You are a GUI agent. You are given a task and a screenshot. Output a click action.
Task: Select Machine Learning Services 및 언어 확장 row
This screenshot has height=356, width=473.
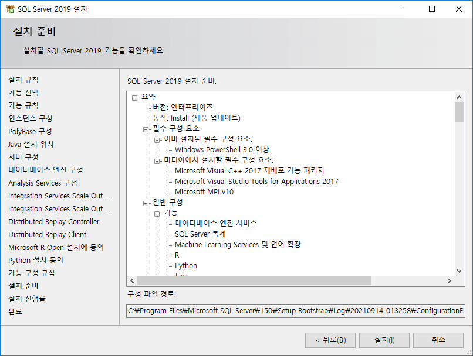point(238,245)
